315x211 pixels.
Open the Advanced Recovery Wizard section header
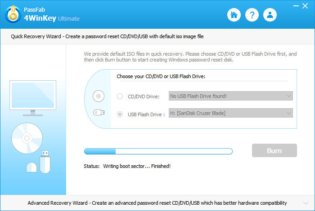(x=157, y=203)
